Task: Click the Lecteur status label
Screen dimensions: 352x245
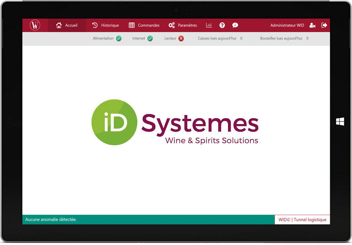Action: (170, 38)
